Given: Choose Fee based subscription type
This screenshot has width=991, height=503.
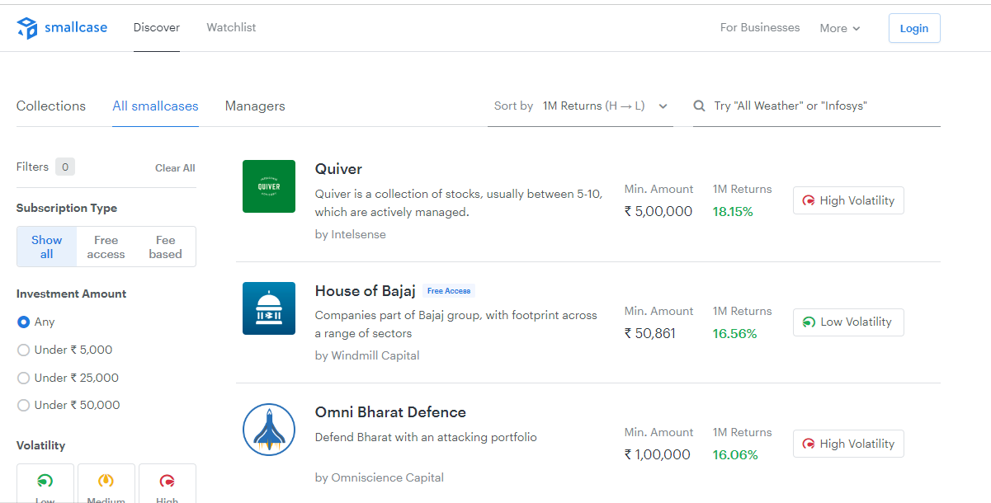Looking at the screenshot, I should 166,247.
